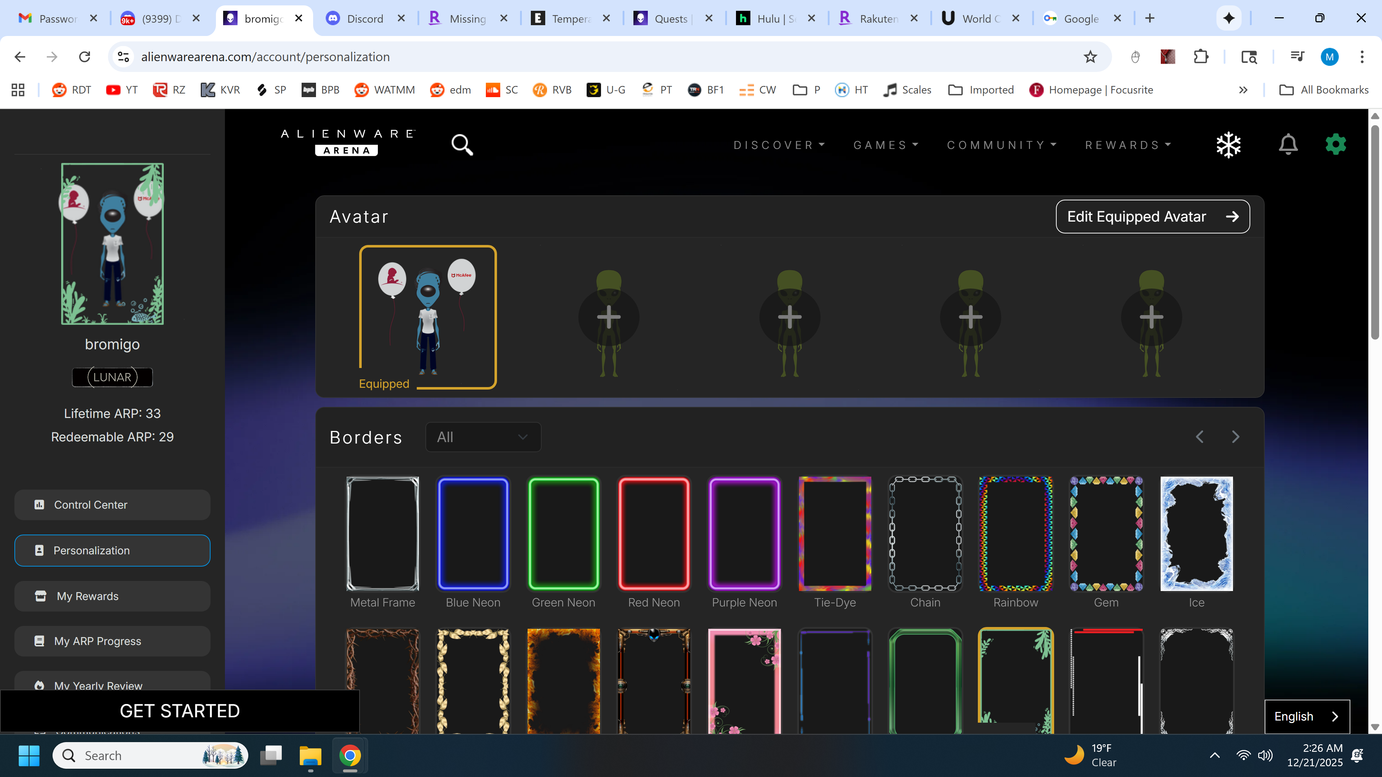Open the Borders filter All dropdown
Screen dimensions: 1382x777
[x=483, y=437]
